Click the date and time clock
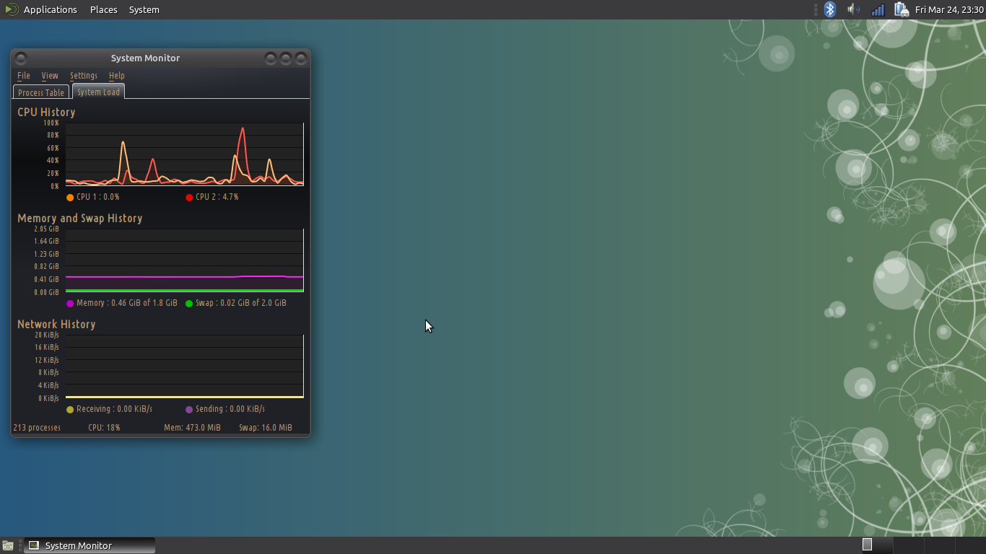 coord(949,9)
